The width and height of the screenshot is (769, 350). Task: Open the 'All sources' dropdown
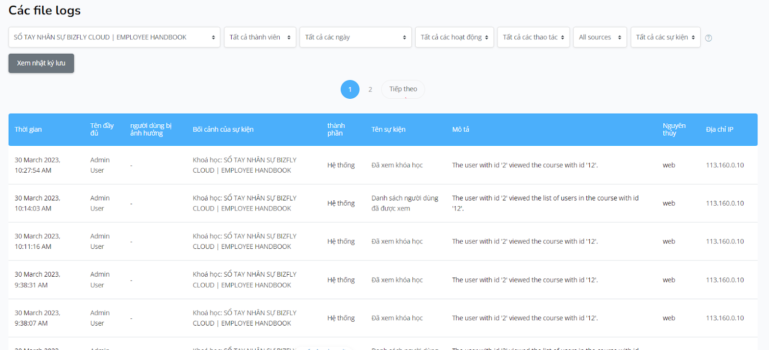click(600, 37)
